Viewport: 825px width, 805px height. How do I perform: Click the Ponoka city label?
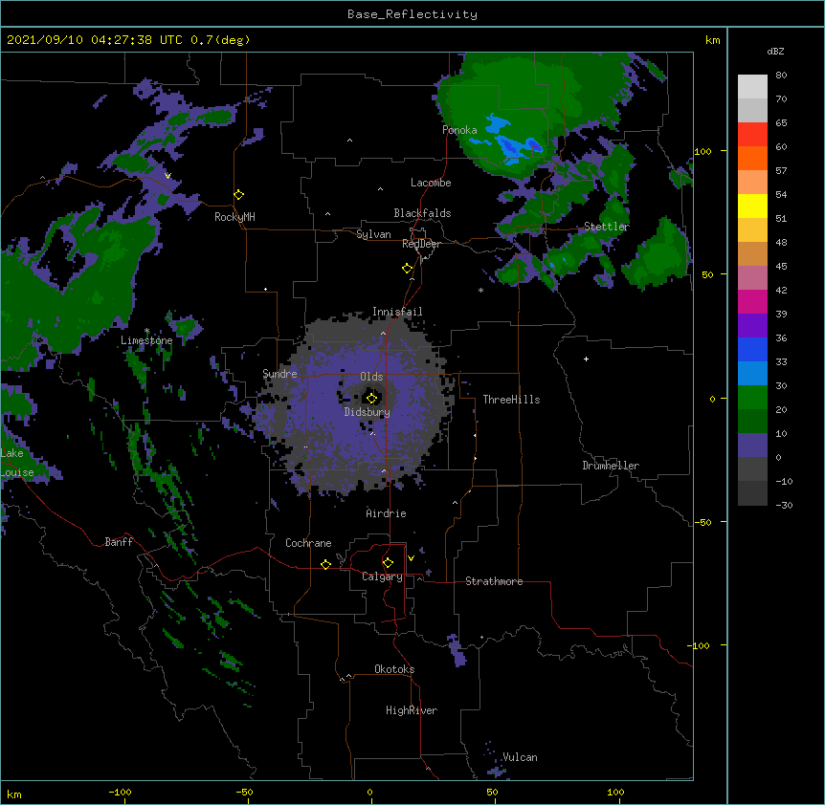tap(459, 130)
